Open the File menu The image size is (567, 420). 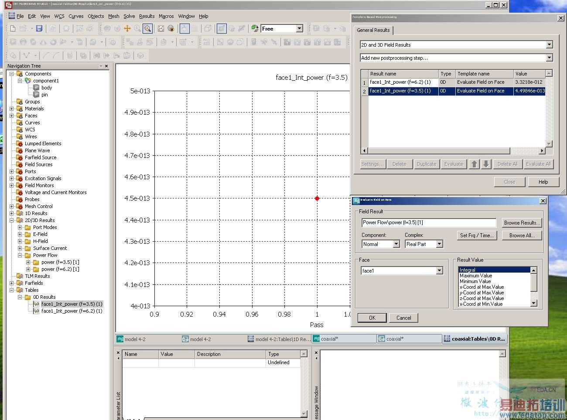coord(20,16)
